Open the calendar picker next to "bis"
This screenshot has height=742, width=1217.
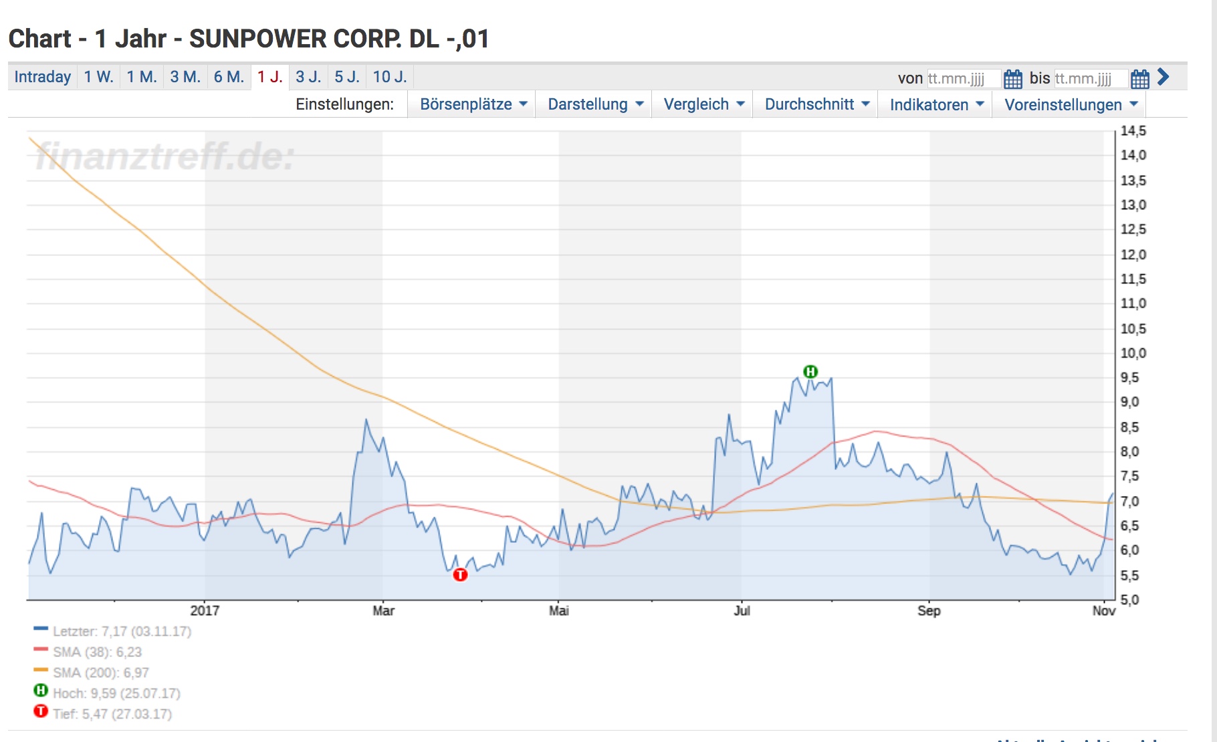tap(1140, 78)
